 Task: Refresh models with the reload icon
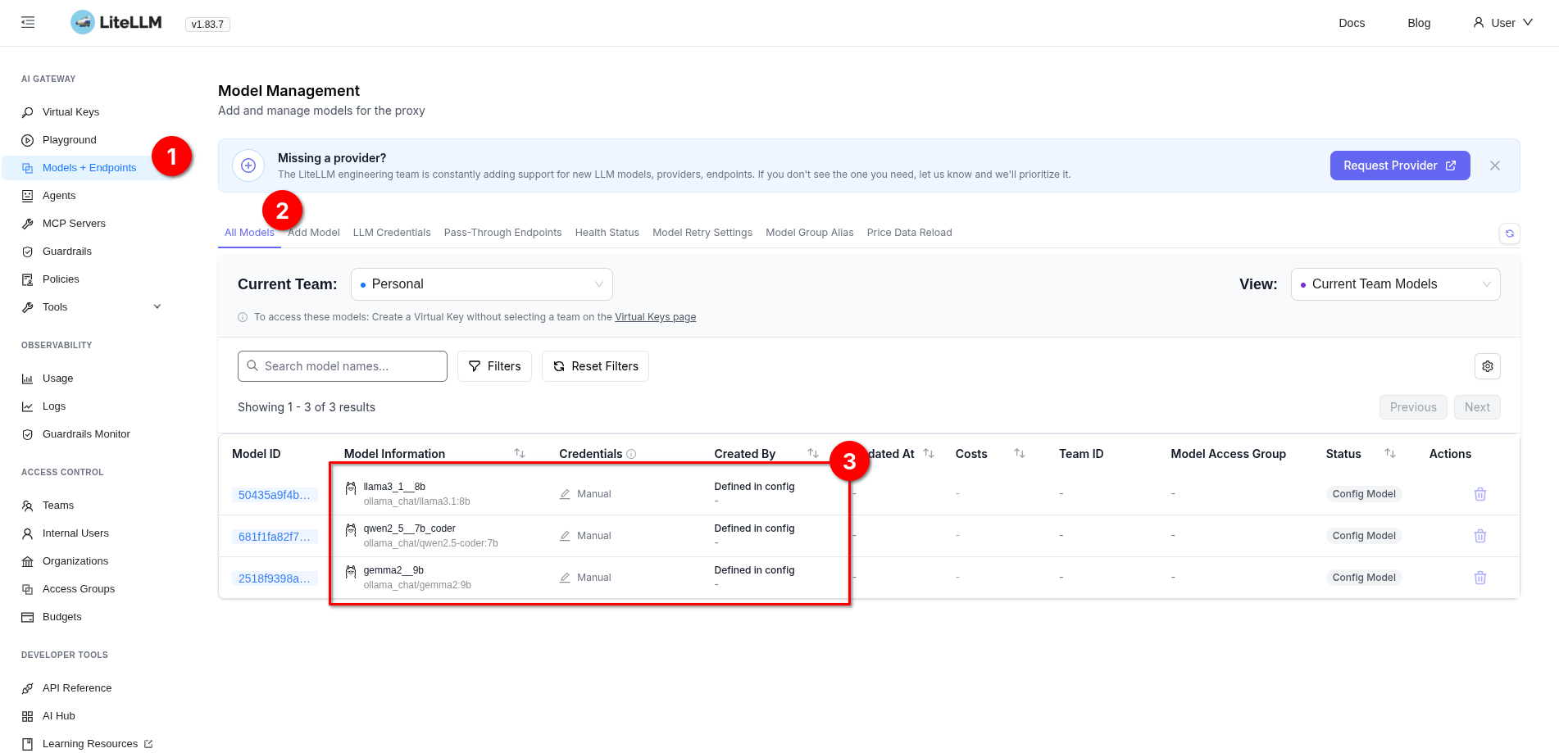pyautogui.click(x=1510, y=234)
